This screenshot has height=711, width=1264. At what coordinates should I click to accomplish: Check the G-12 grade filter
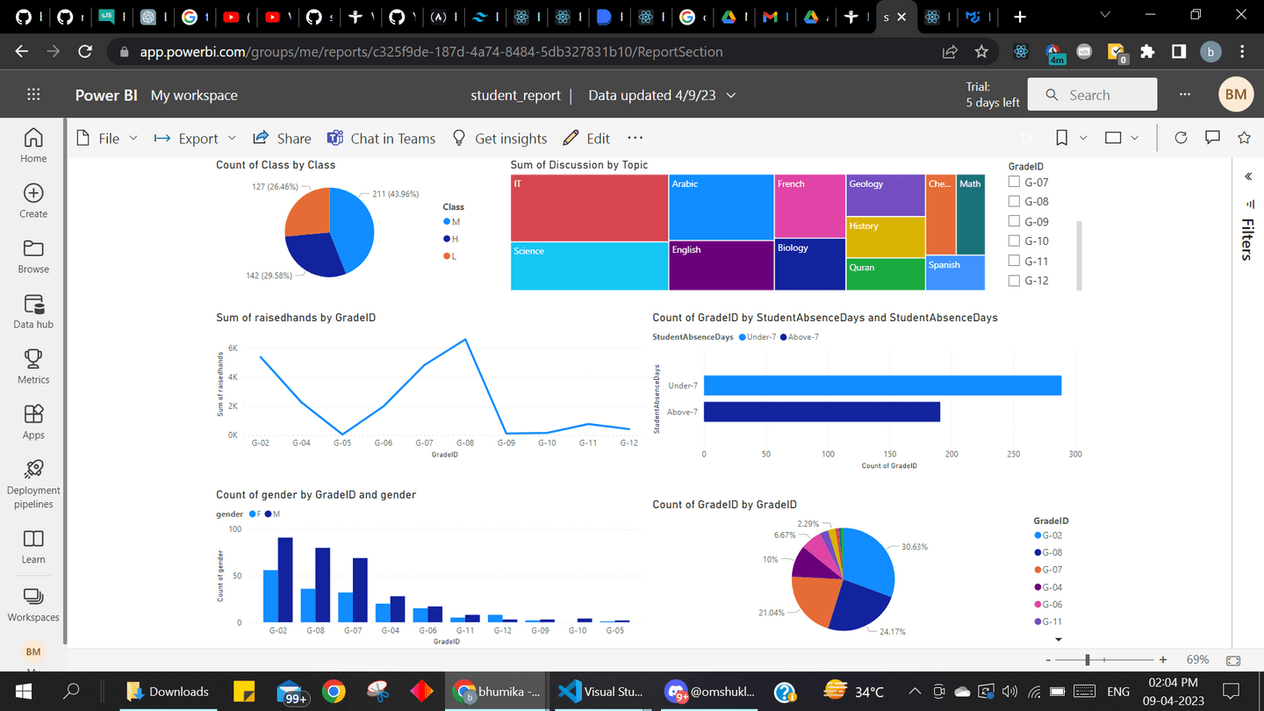coord(1015,280)
